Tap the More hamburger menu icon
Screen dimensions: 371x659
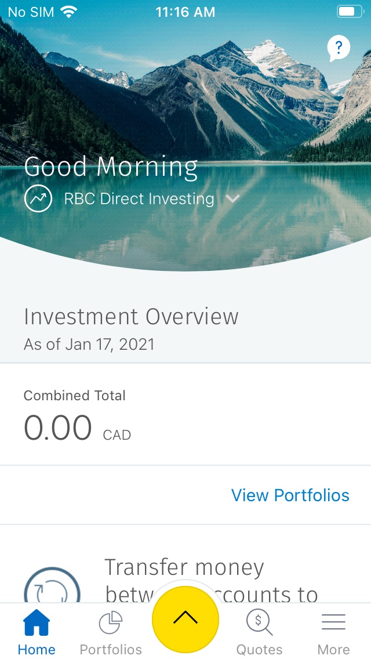click(x=333, y=622)
